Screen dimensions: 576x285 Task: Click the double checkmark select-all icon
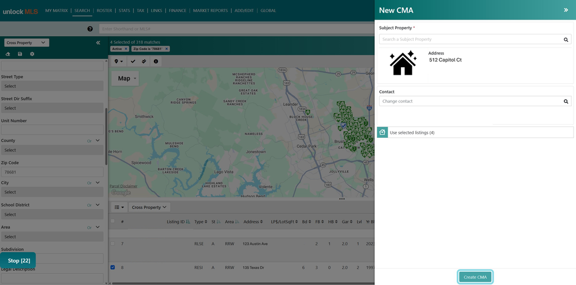point(144,61)
